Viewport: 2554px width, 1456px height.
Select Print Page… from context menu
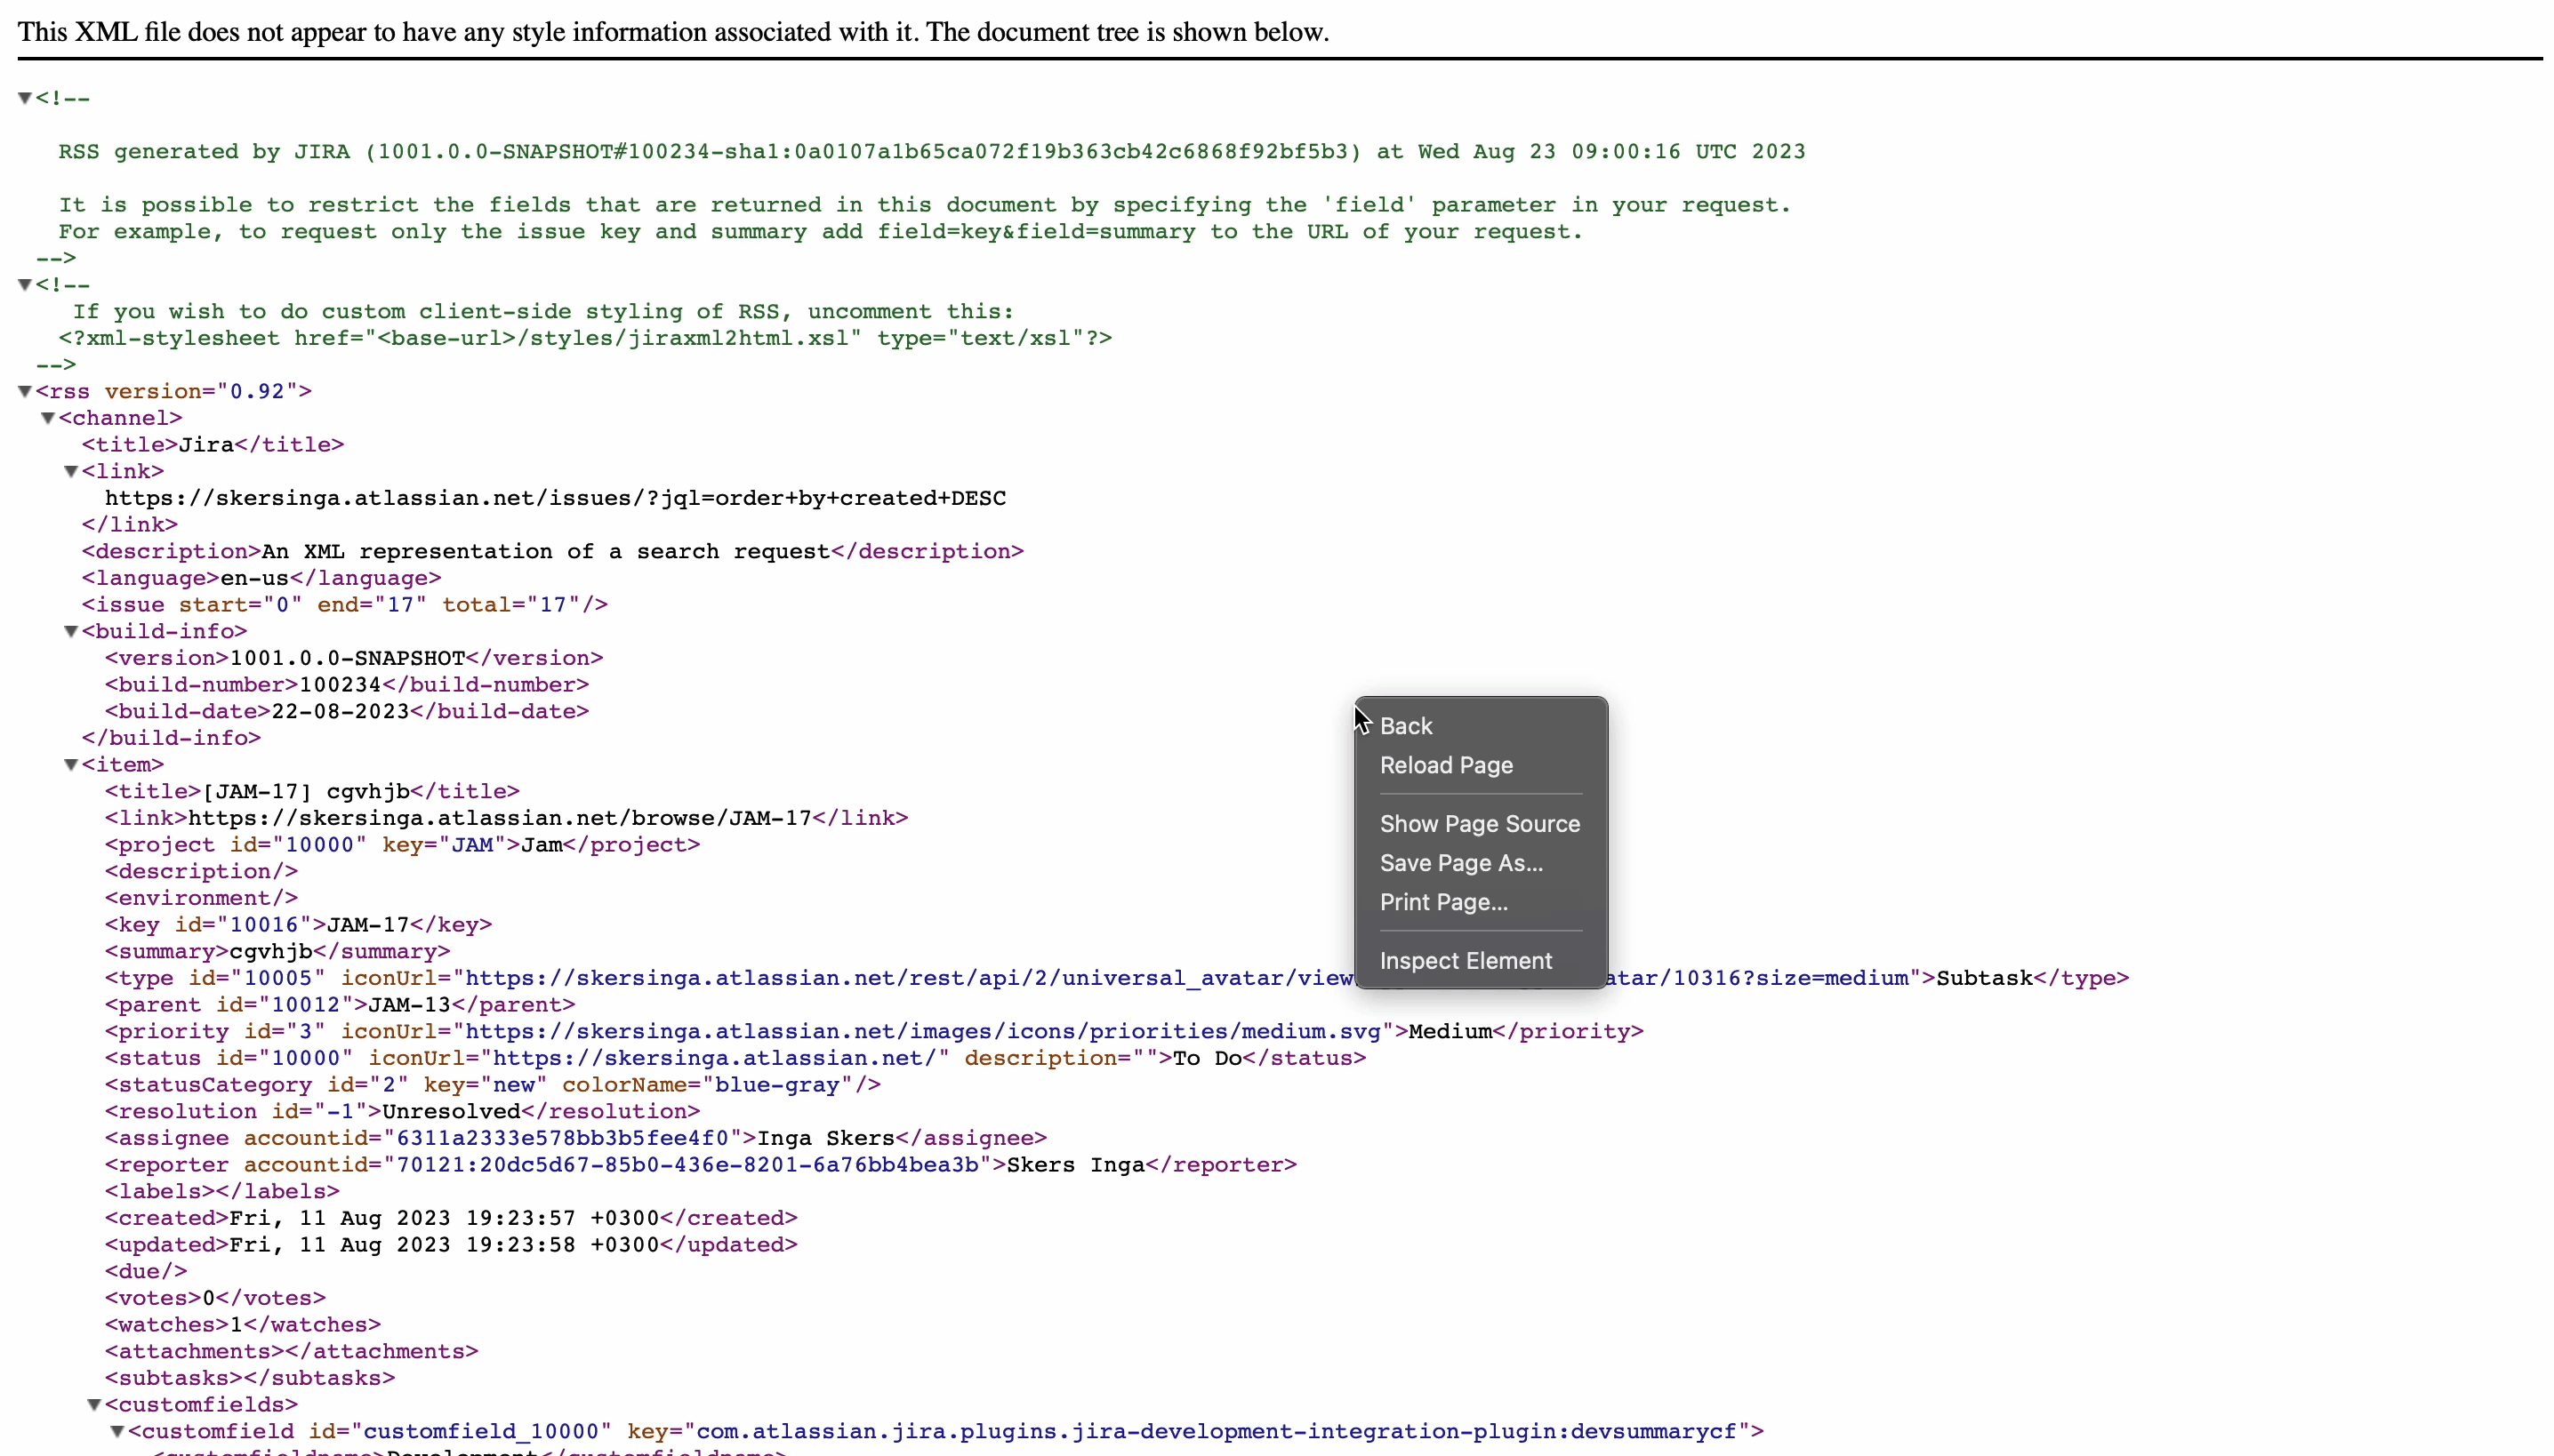point(1442,902)
